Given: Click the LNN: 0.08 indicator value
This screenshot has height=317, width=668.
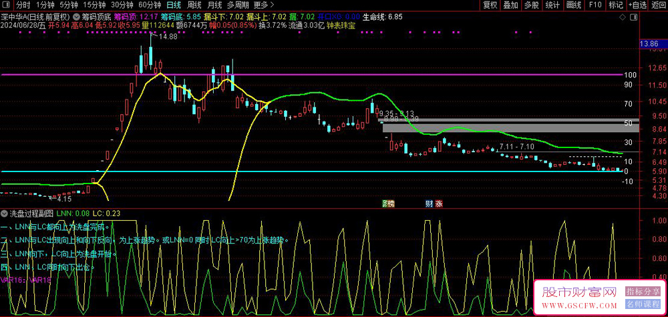Looking at the screenshot, I should 73,213.
